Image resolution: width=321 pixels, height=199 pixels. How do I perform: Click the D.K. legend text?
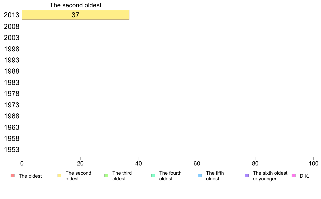click(305, 176)
